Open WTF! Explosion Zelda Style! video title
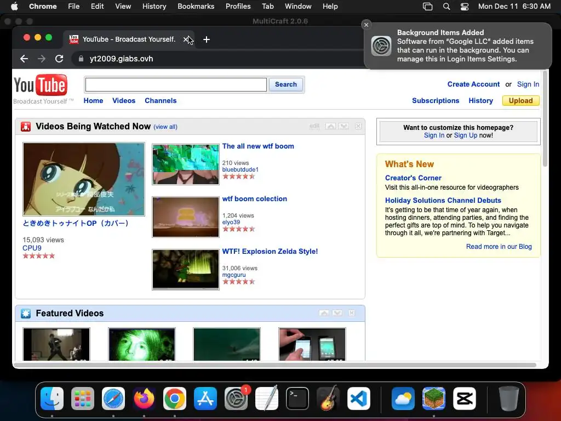 click(x=270, y=251)
